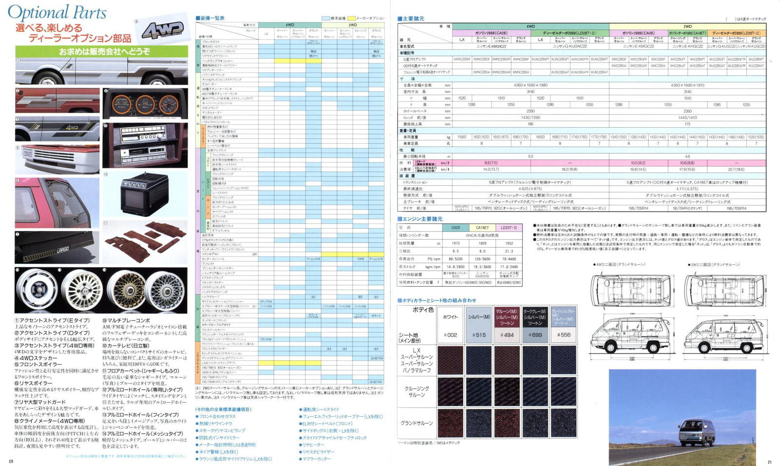
Task: Select the CA20 engine column header
Action: pos(456,227)
